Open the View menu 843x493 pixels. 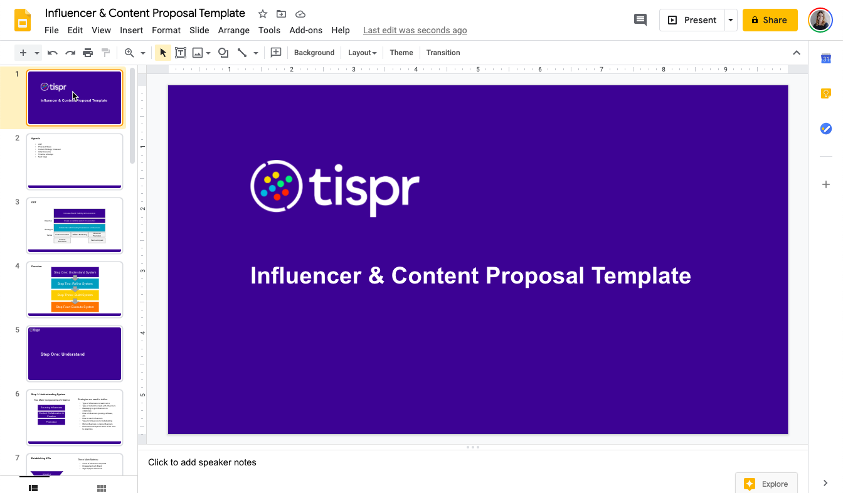[x=101, y=30]
